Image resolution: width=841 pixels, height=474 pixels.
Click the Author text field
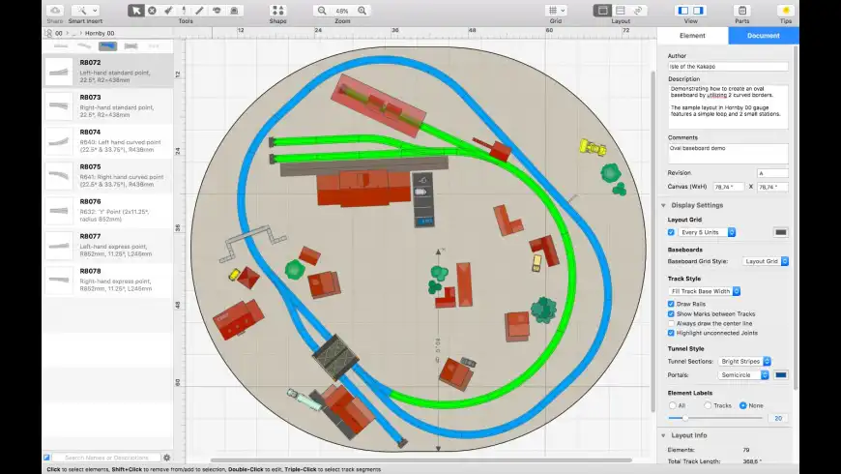coord(728,67)
